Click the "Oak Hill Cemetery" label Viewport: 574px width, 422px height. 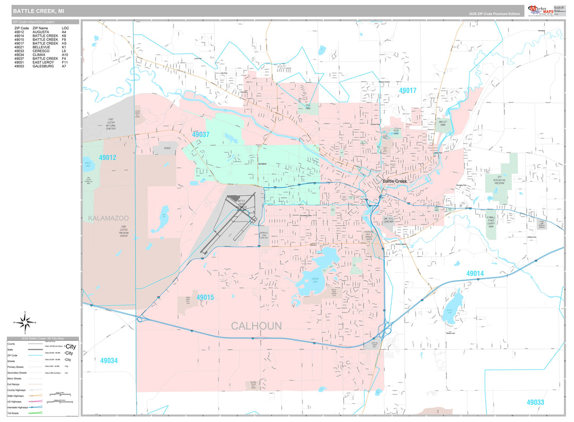tap(389, 220)
